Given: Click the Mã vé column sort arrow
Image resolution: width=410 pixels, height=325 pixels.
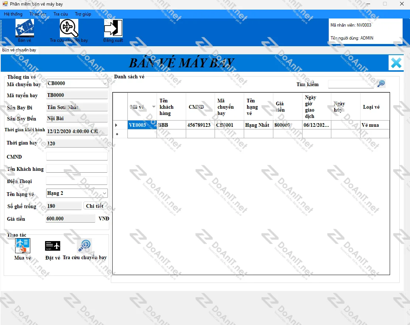Looking at the screenshot, I should click(154, 107).
